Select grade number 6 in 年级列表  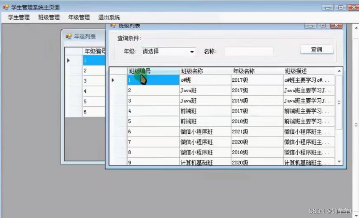[x=94, y=112]
